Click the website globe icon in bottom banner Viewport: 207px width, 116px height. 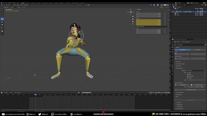(71, 114)
